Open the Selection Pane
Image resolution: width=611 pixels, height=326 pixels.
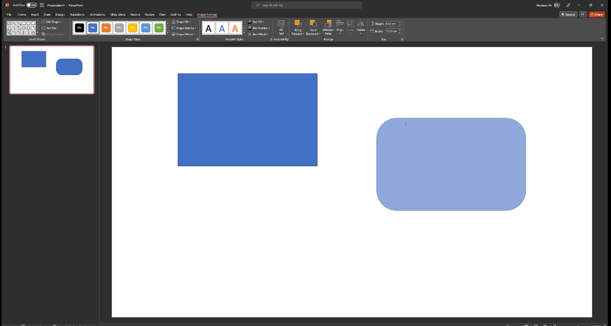tap(328, 28)
